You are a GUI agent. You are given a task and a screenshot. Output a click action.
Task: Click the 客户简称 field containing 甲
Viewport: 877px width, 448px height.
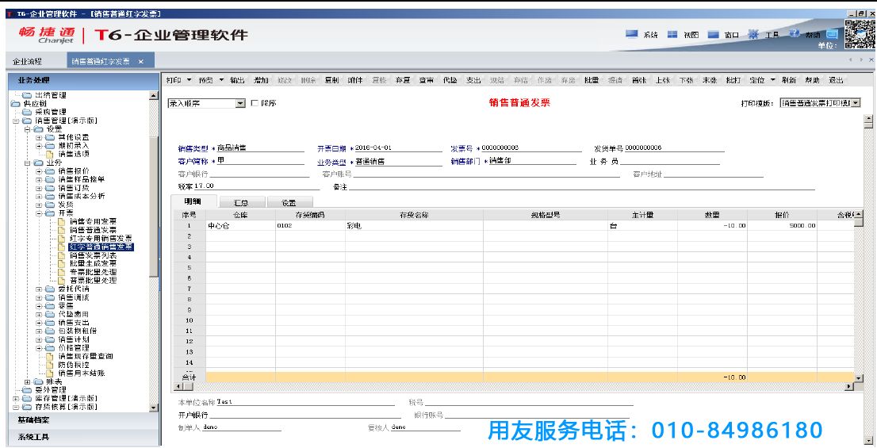tap(262, 161)
